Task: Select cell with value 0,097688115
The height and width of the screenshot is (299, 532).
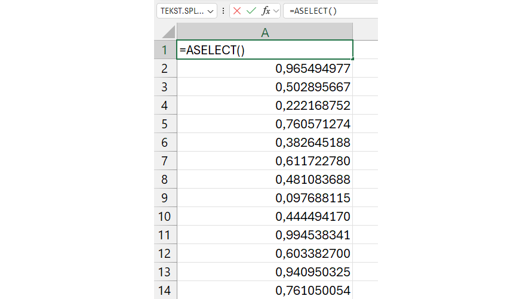Action: [x=265, y=198]
